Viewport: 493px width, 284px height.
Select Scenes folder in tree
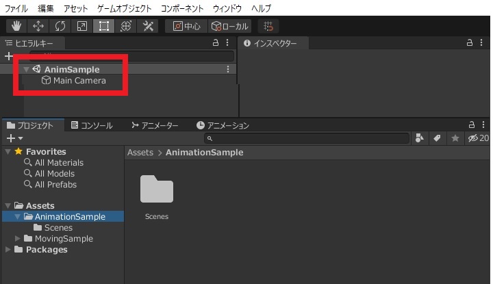[53, 228]
